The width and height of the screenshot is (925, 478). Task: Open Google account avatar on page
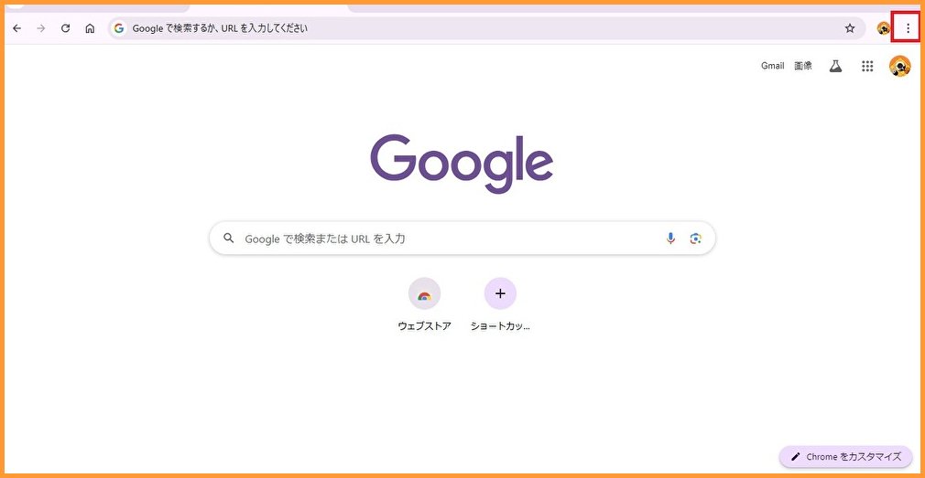(899, 66)
